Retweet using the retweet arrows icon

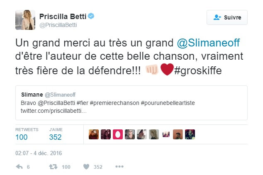click(x=53, y=167)
